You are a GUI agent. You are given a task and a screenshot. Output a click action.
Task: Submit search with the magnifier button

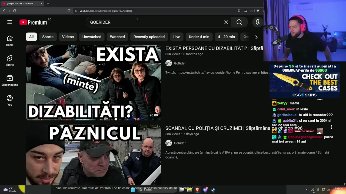point(239,22)
